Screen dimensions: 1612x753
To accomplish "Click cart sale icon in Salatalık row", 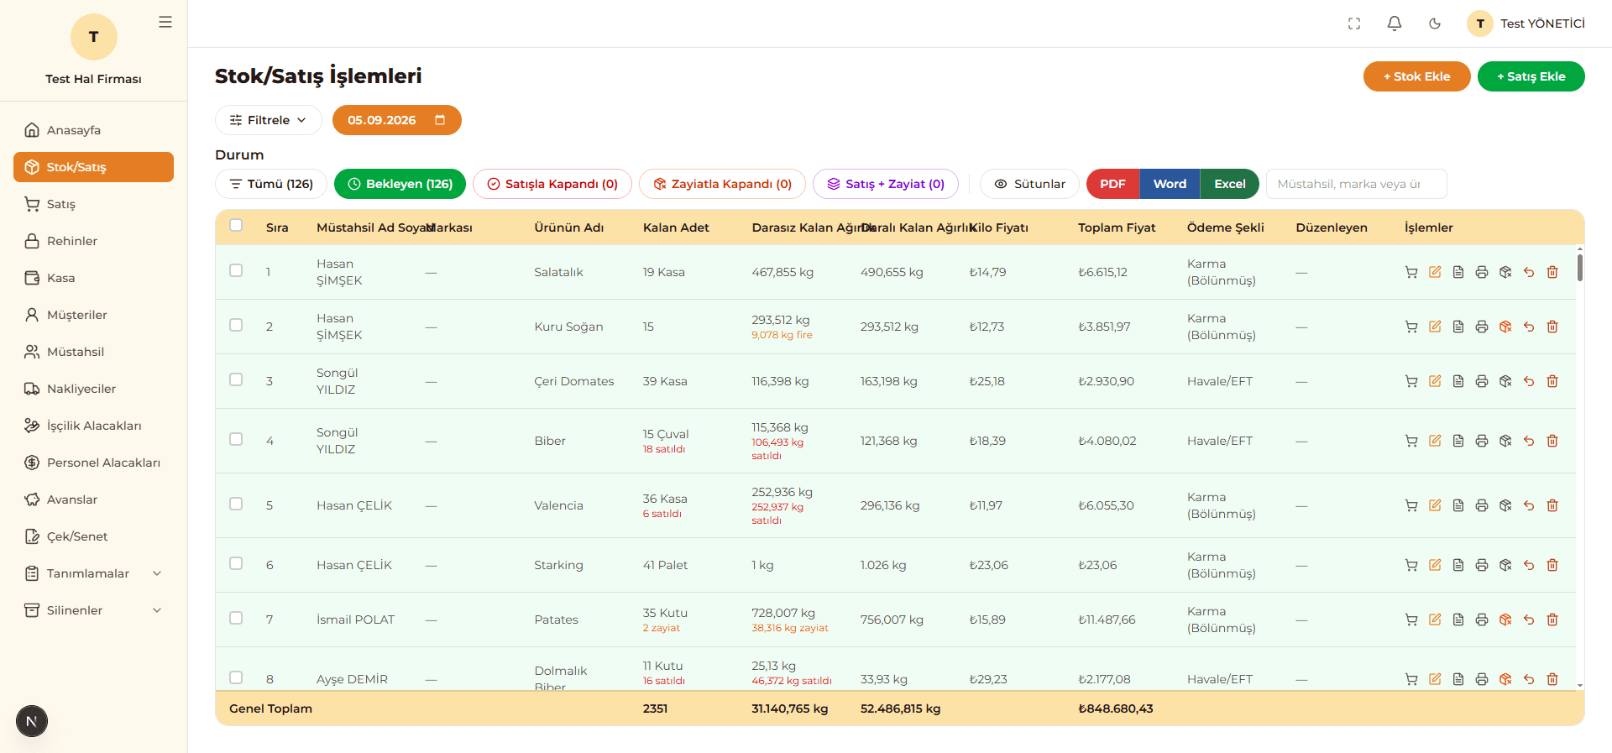I will point(1411,272).
